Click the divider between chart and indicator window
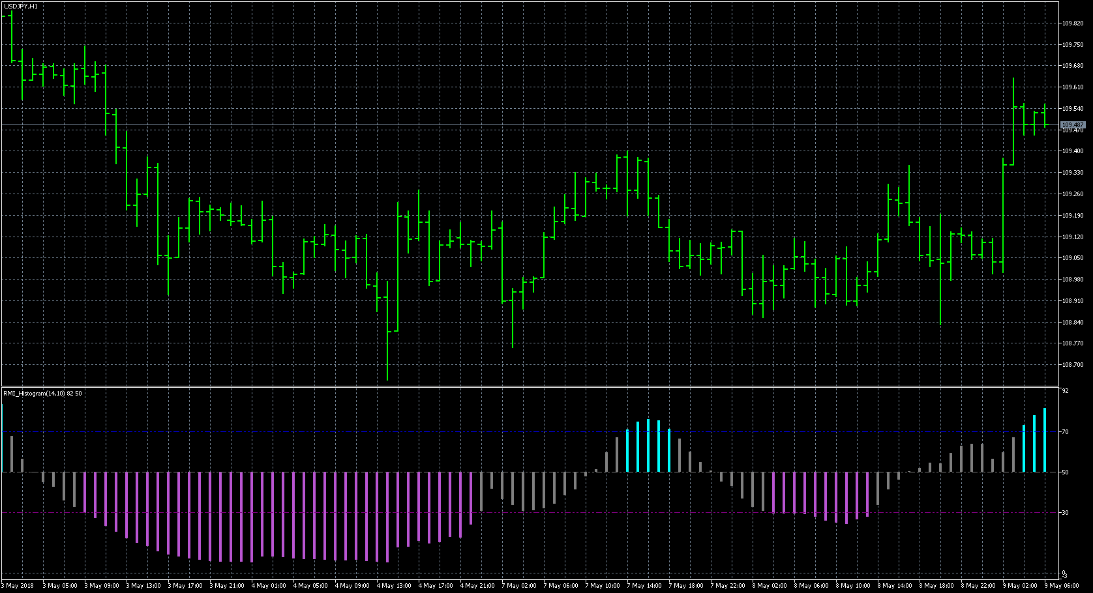This screenshot has height=593, width=1093. click(522, 387)
